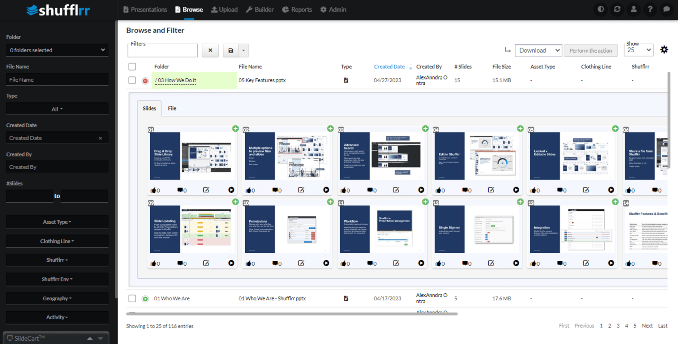The width and height of the screenshot is (678, 344).
Task: Go to page 3 of results
Action: pyautogui.click(x=618, y=325)
